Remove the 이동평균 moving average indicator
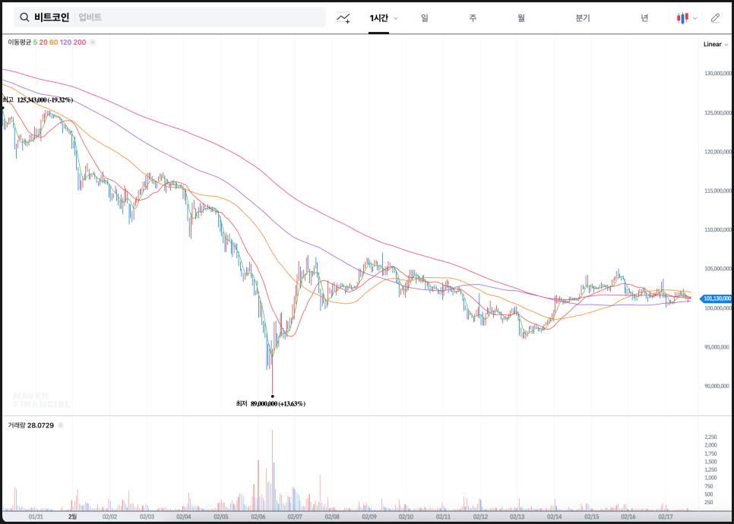 (x=93, y=43)
